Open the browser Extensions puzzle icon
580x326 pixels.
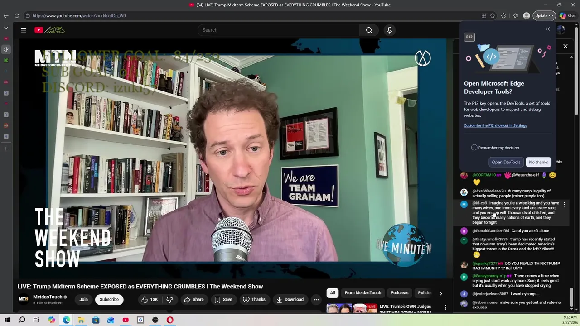[x=503, y=16]
